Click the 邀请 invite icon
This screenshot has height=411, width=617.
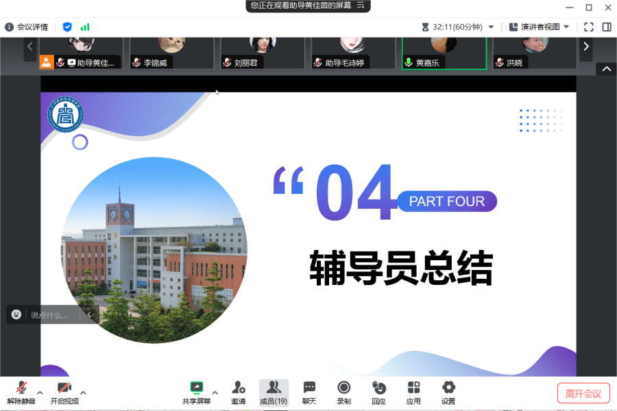(239, 392)
